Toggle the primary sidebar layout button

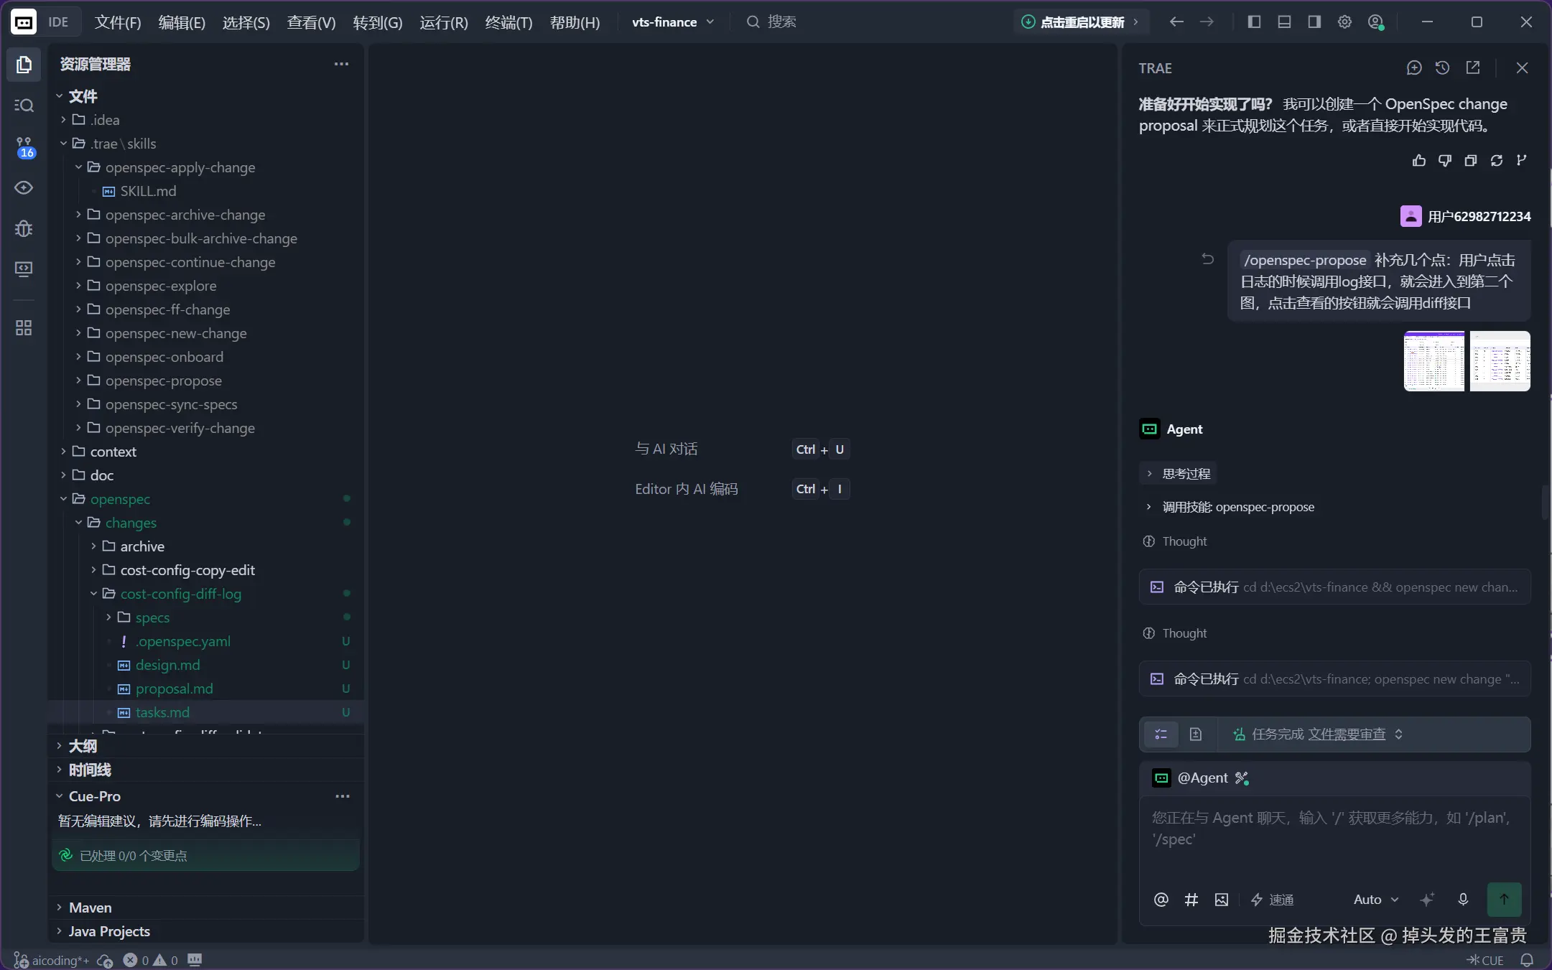tap(1254, 22)
